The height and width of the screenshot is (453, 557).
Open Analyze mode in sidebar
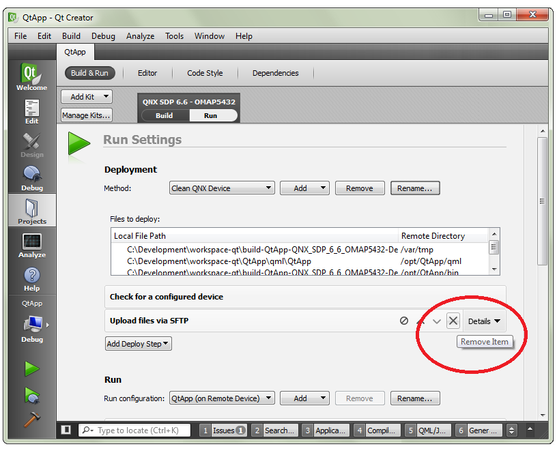[31, 246]
